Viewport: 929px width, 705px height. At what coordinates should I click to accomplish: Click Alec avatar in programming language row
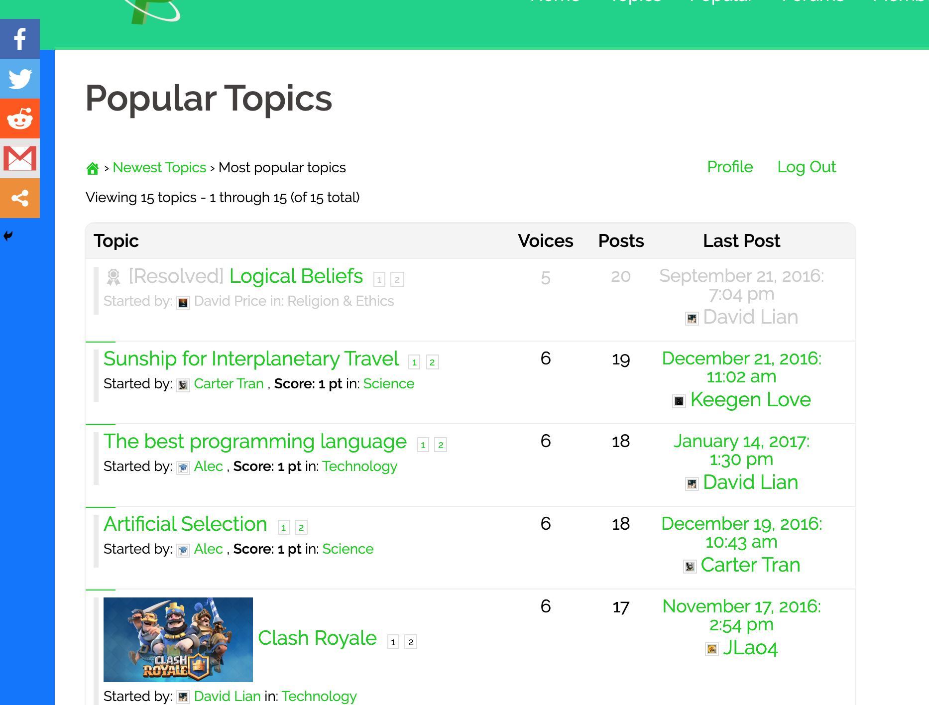tap(183, 468)
